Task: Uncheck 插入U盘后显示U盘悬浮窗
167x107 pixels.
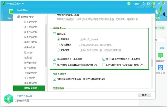Action: click(55, 59)
